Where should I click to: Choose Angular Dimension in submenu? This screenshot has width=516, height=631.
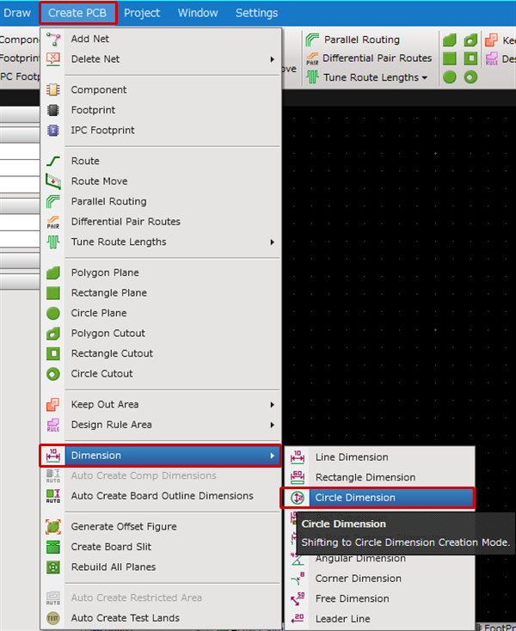(x=379, y=559)
